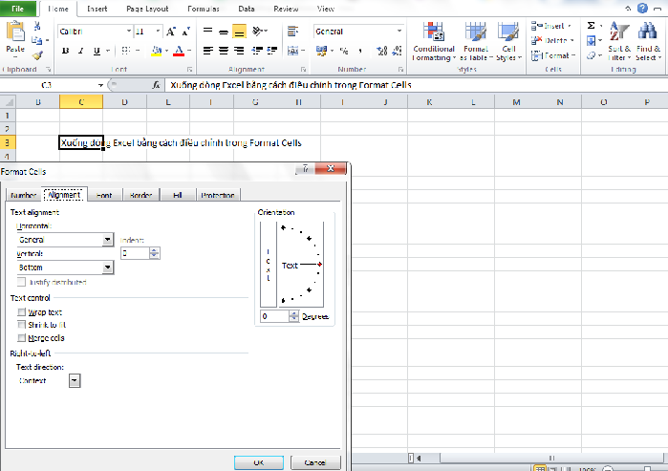
Task: Toggle Bold formatting
Action: point(66,51)
